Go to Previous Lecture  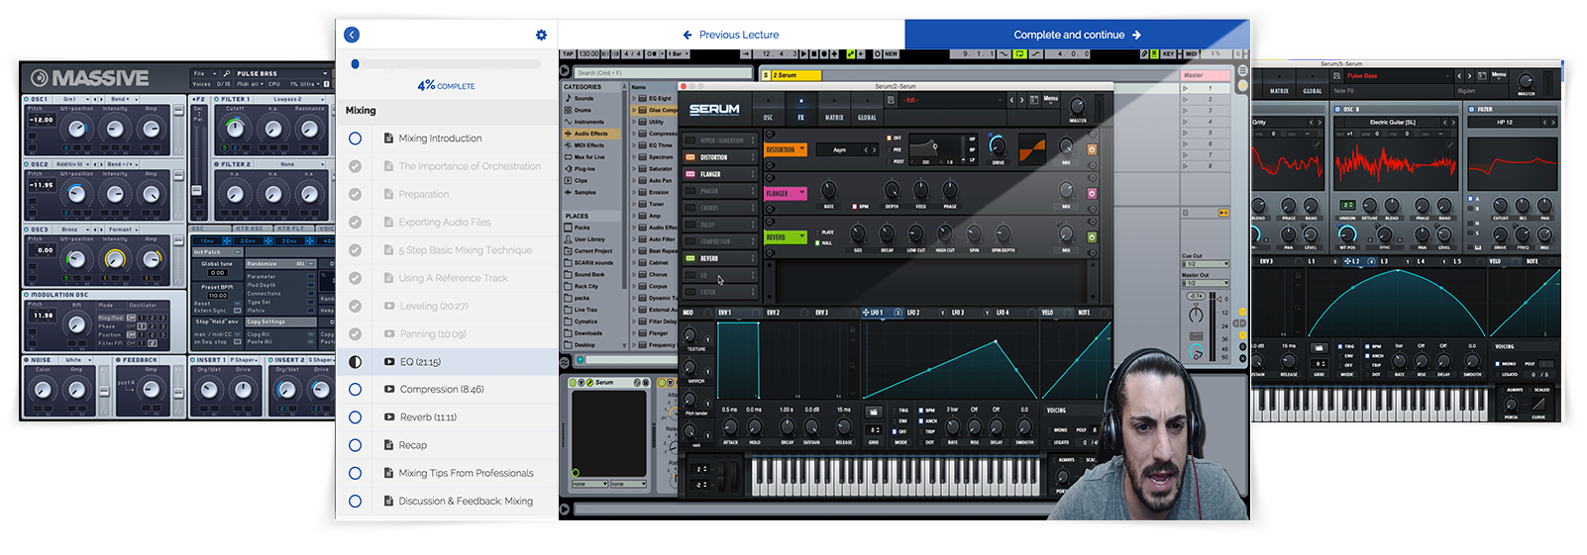point(731,35)
